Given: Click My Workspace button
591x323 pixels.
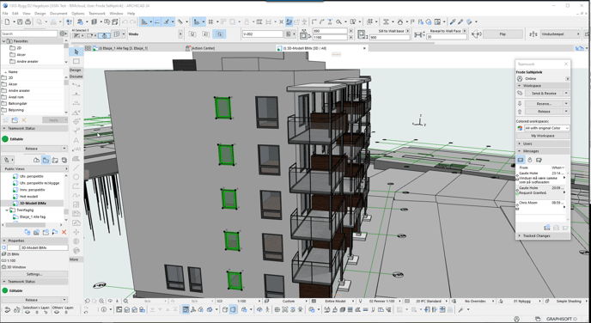Looking at the screenshot, I should click(543, 136).
